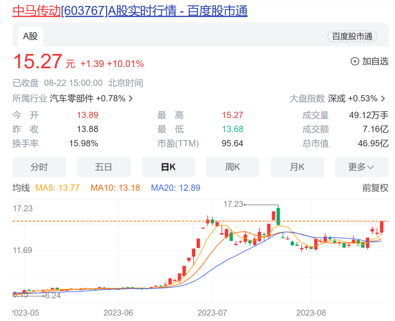Click the MA5: 13.77 indicator label
Screen dimensions: 395x321
click(x=57, y=188)
